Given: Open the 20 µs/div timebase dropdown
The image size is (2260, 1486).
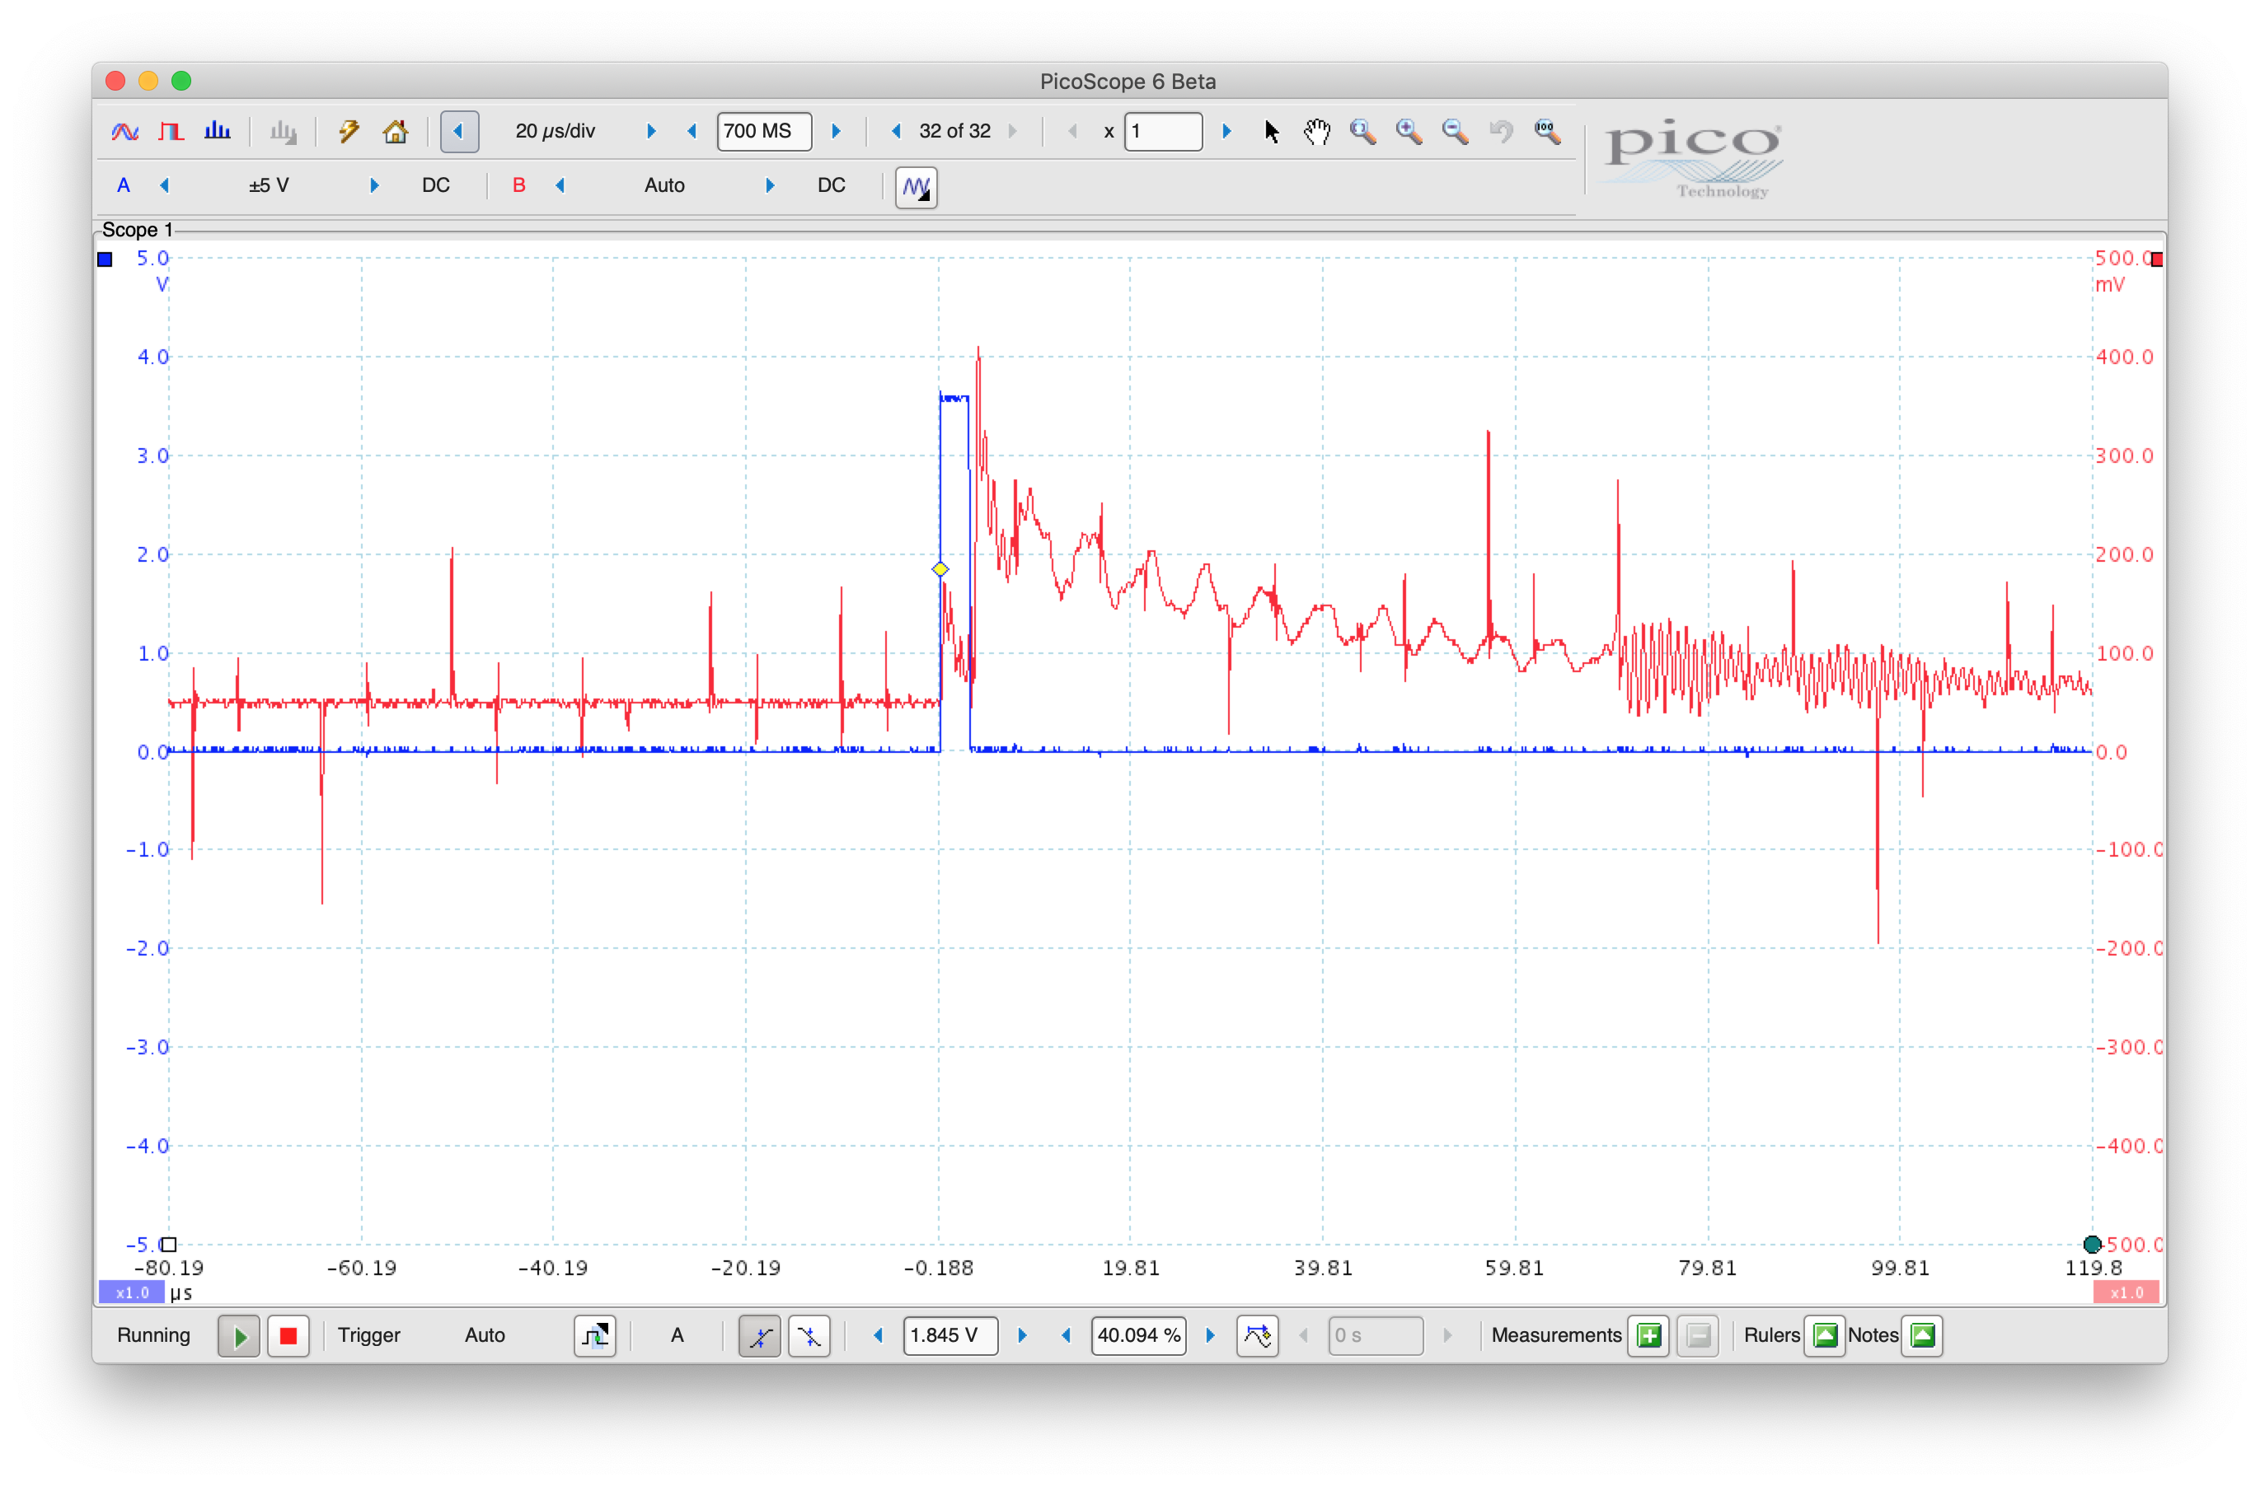Looking at the screenshot, I should pos(556,131).
